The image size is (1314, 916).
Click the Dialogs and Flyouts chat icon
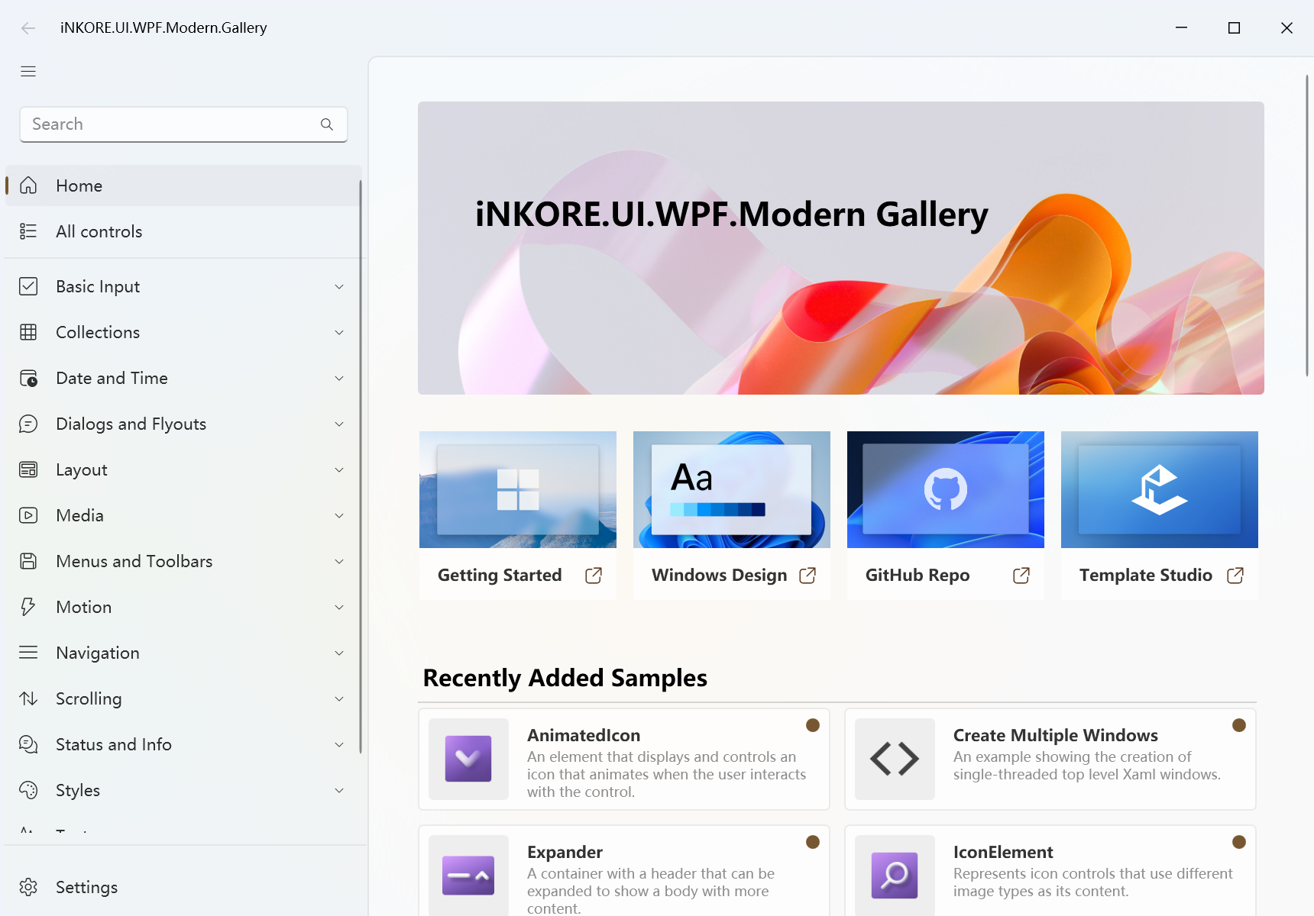coord(28,424)
